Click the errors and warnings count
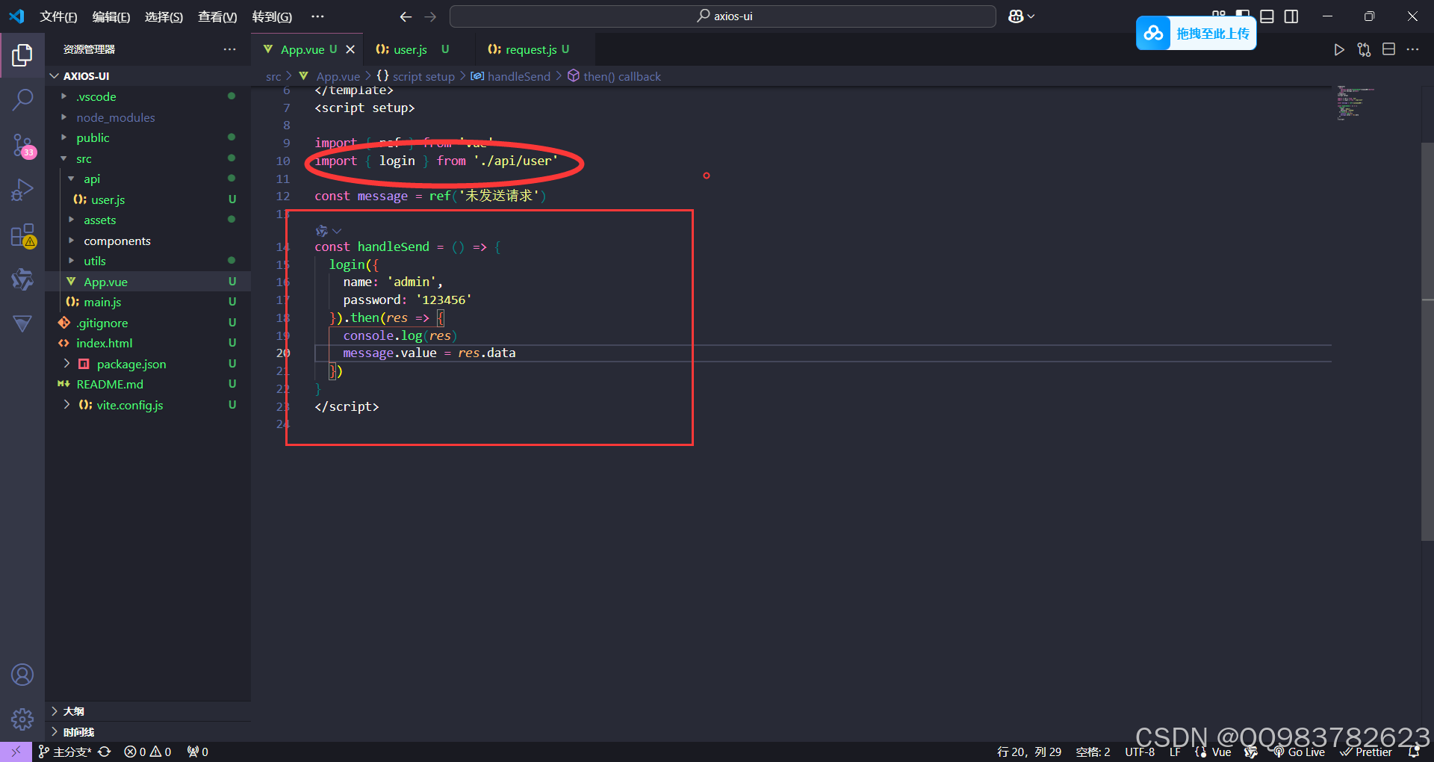 coord(148,752)
